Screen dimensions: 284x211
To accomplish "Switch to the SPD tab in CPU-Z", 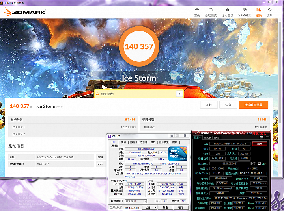I will (x=153, y=142).
